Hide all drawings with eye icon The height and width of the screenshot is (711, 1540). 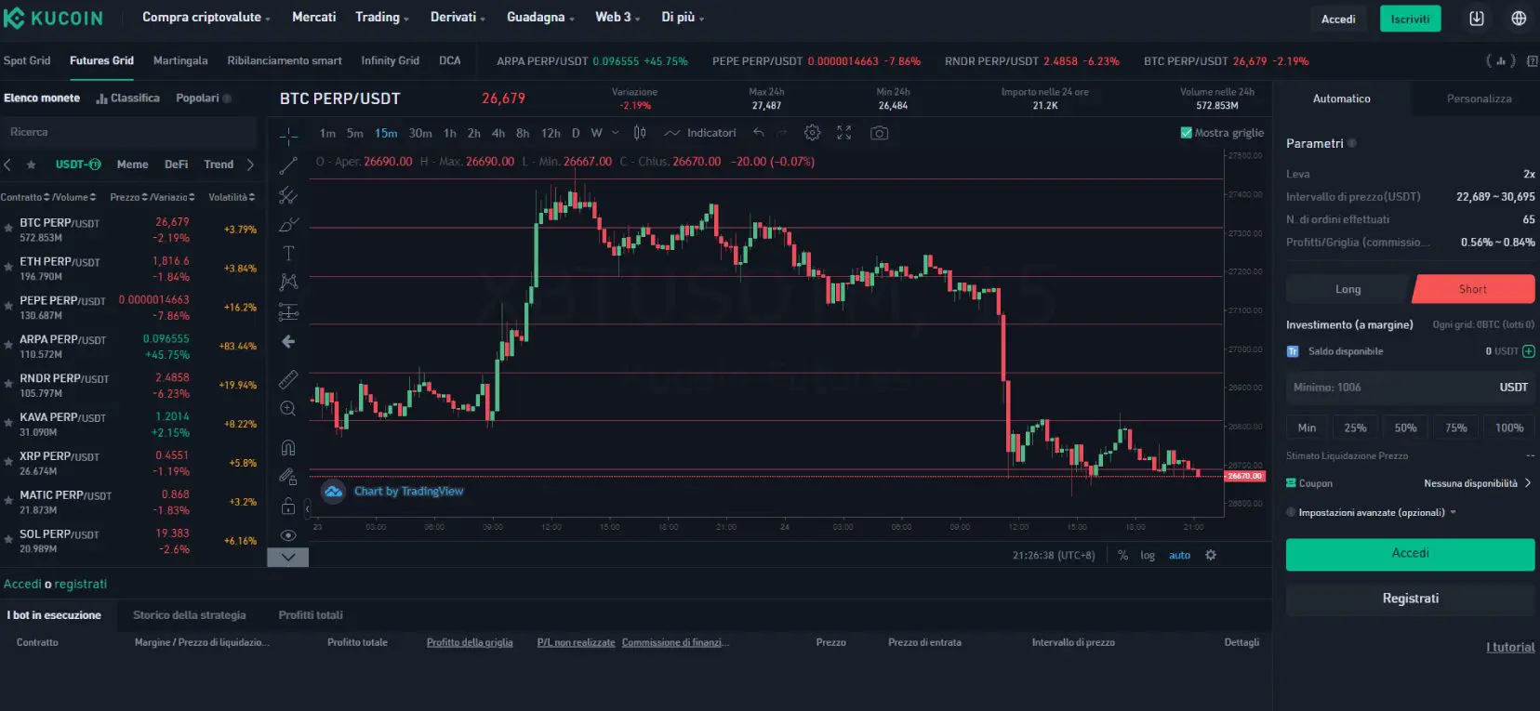tap(288, 535)
